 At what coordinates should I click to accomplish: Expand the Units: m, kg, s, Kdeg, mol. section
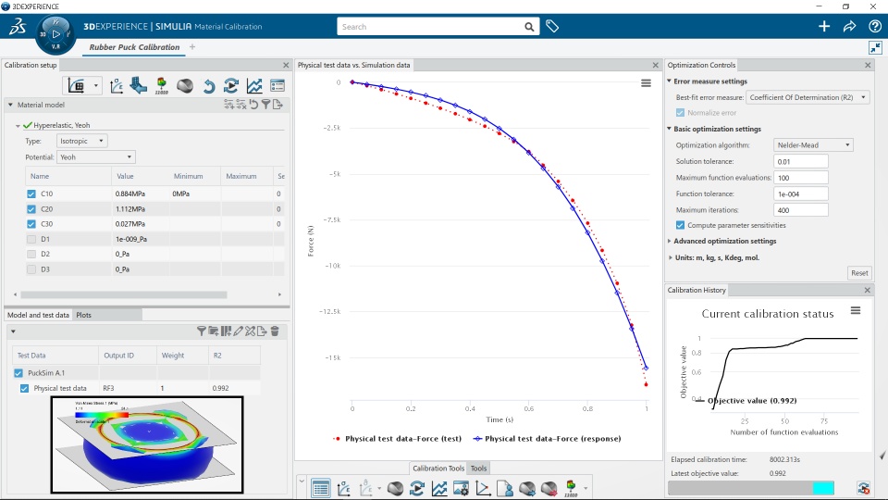(670, 257)
